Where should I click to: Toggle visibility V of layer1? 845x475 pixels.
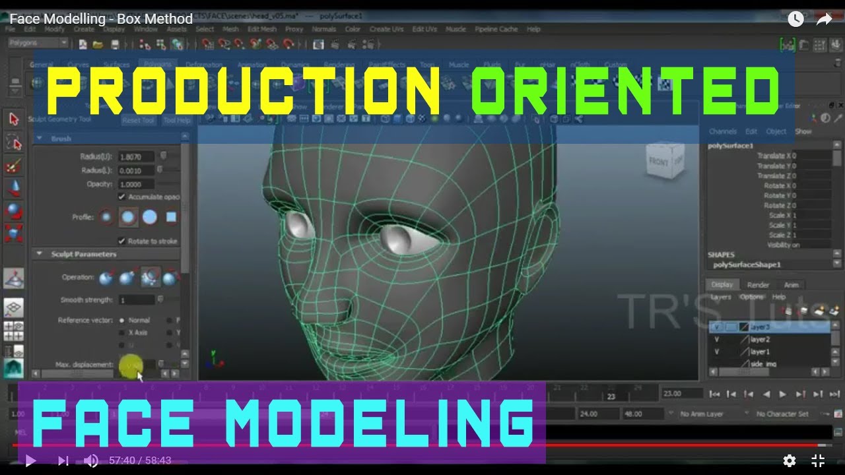tap(716, 352)
